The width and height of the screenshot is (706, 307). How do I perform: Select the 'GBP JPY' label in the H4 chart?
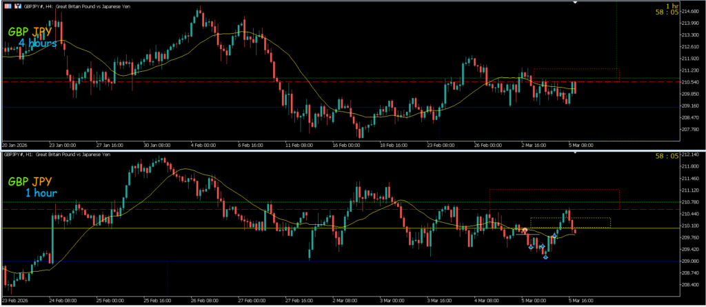(x=30, y=32)
